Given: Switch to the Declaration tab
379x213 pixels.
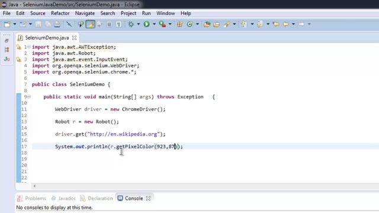Looking at the screenshot, I should point(97,199).
